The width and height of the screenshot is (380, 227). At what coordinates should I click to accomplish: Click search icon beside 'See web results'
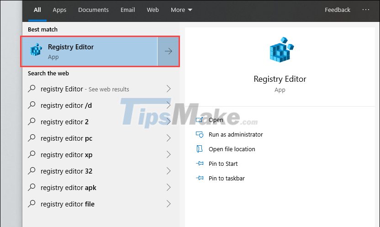32,89
